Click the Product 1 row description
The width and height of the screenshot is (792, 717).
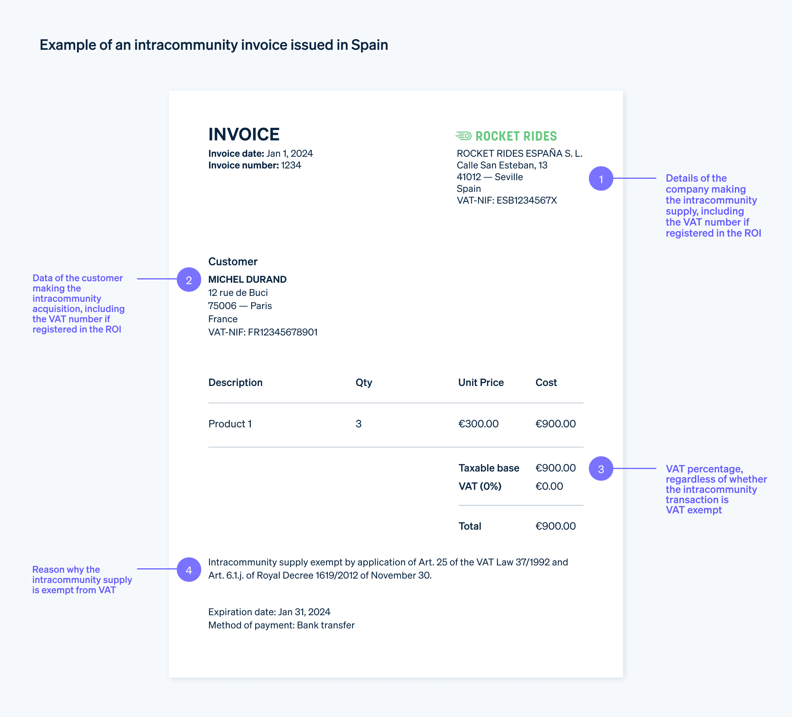pos(230,423)
